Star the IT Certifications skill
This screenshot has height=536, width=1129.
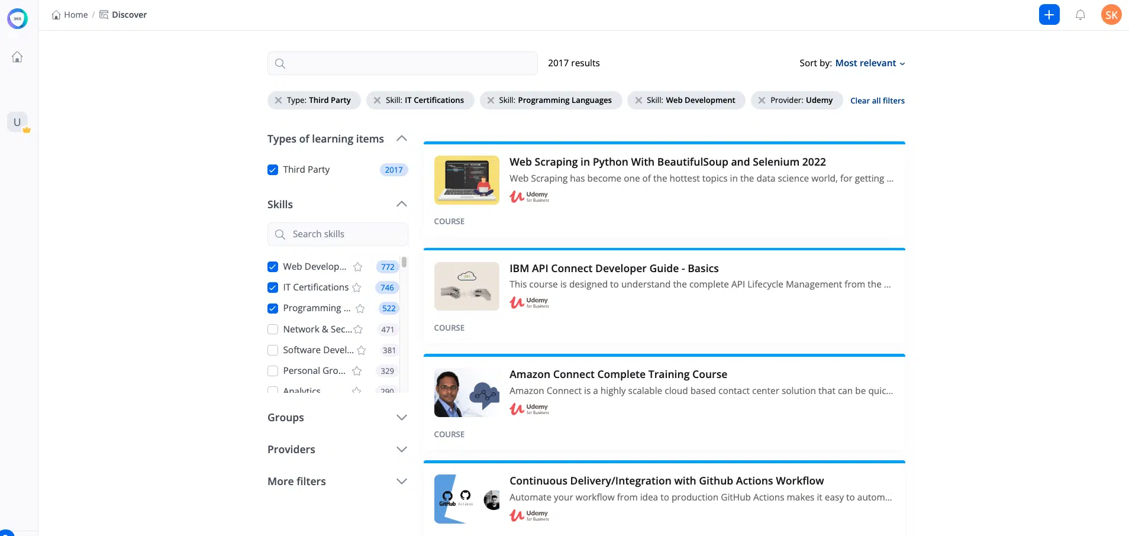pyautogui.click(x=357, y=288)
